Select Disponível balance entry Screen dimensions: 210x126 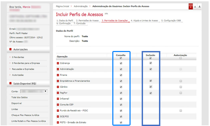point(16,103)
